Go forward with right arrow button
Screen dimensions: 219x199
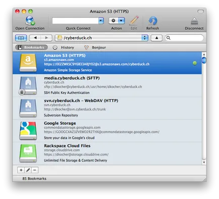pos(46,38)
